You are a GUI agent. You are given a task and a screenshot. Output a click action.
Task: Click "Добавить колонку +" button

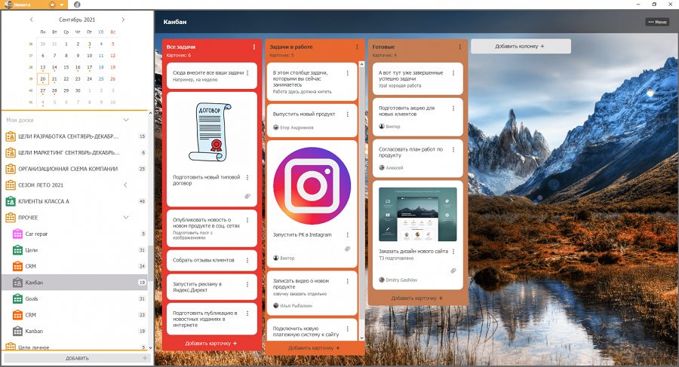(x=520, y=46)
